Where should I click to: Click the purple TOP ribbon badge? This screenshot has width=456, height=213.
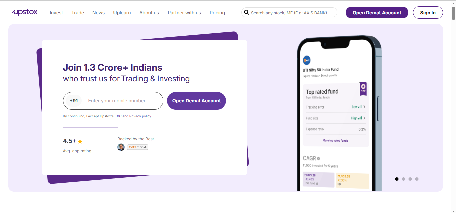pyautogui.click(x=363, y=89)
